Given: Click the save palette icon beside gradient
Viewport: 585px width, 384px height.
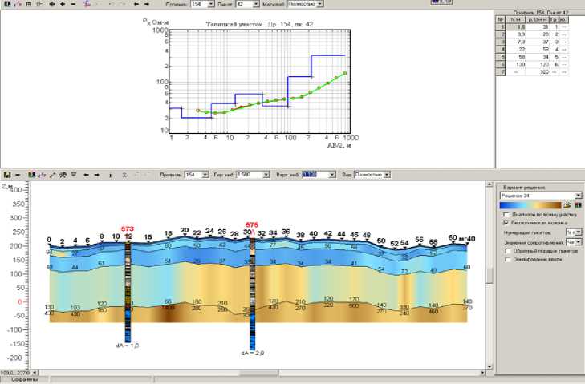Looking at the screenshot, I should click(x=577, y=205).
